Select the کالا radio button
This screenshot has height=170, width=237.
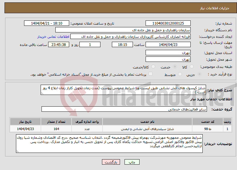coord(192,67)
